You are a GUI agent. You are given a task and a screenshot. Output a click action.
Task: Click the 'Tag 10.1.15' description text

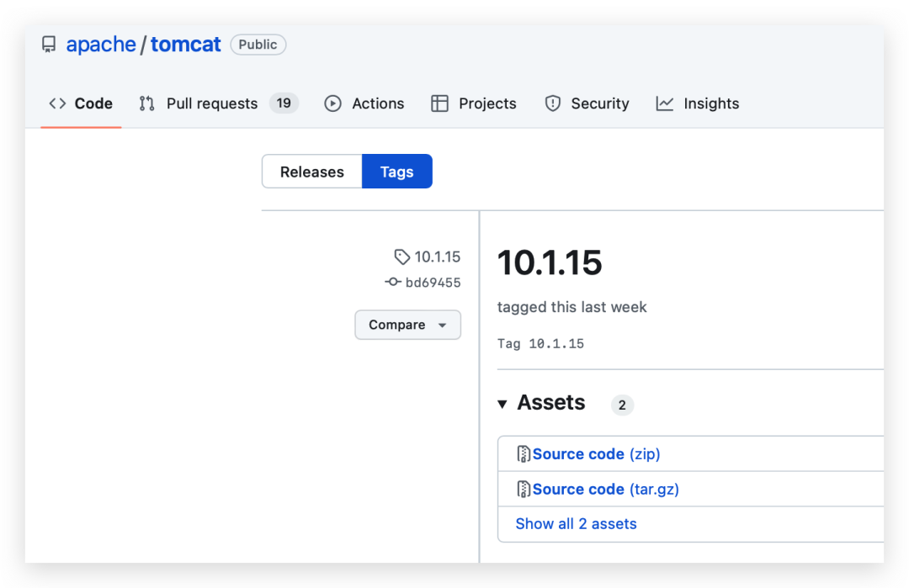pyautogui.click(x=540, y=343)
